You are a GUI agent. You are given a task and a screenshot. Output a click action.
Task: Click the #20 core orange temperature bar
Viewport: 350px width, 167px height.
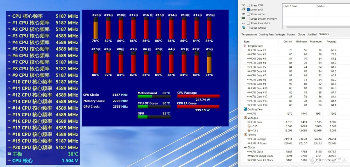pos(96,28)
